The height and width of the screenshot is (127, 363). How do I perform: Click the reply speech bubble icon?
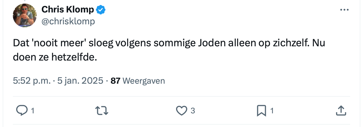22,111
